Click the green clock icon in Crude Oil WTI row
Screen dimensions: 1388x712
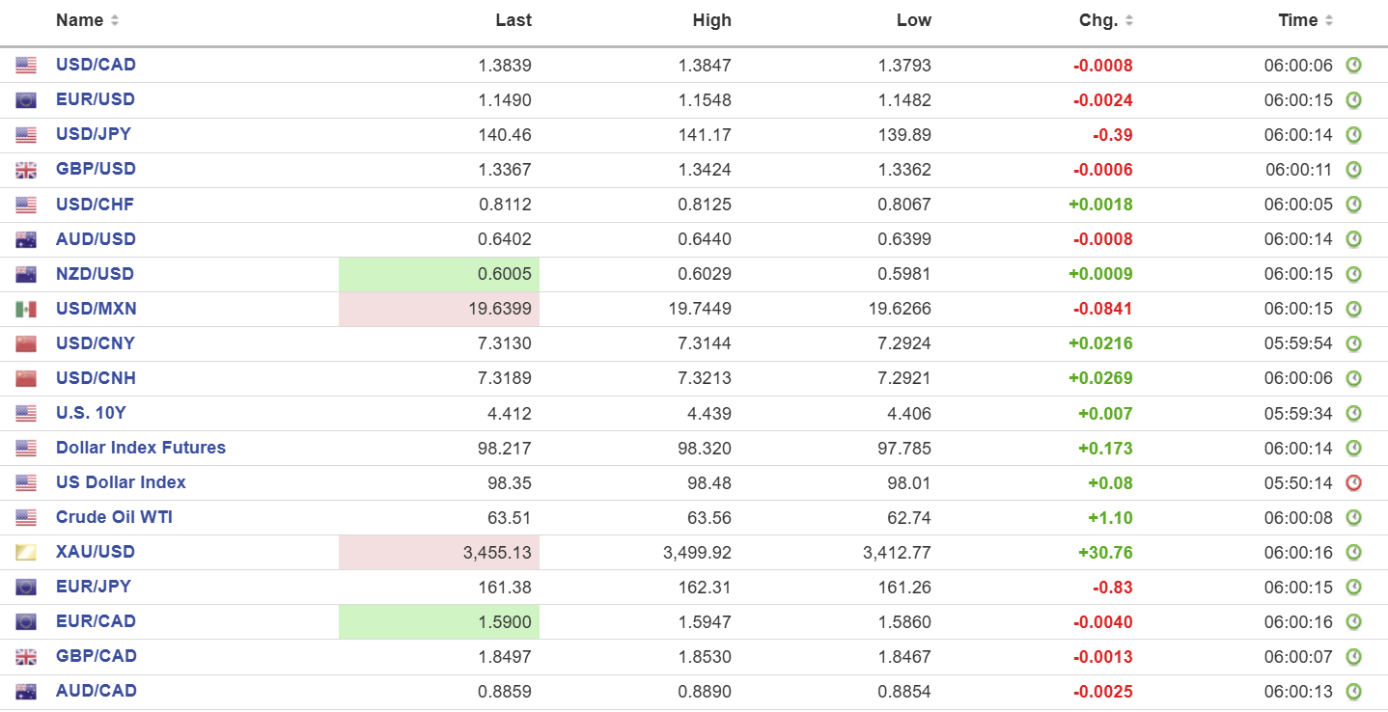point(1353,518)
